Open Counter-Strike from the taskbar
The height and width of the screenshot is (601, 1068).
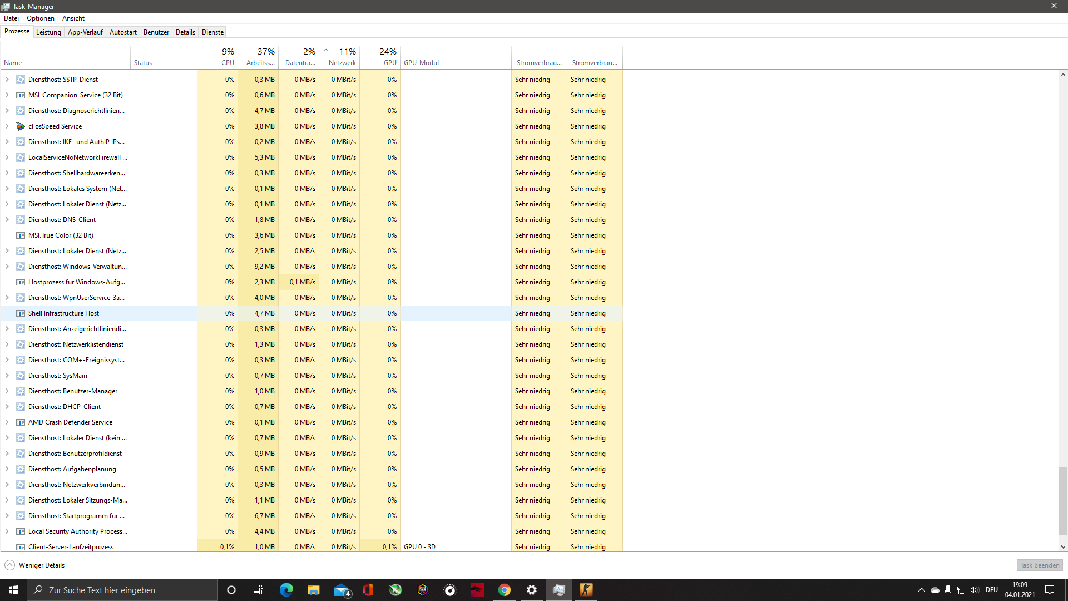pyautogui.click(x=586, y=590)
